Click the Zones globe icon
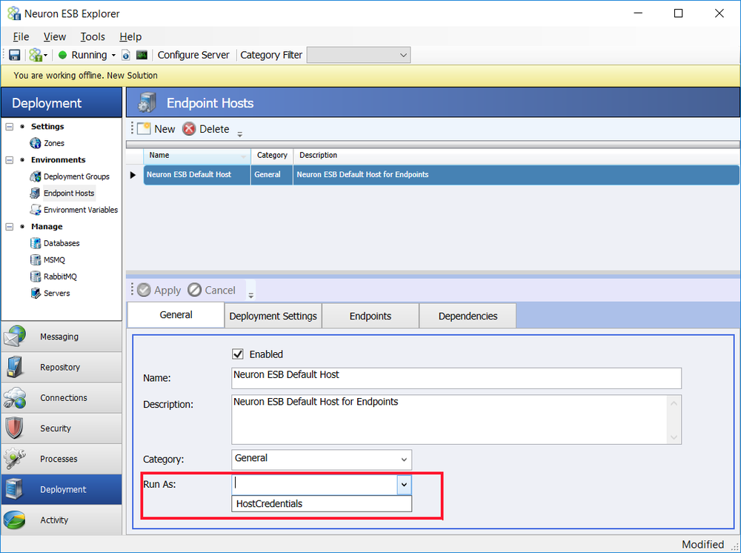This screenshot has height=553, width=741. [x=35, y=143]
